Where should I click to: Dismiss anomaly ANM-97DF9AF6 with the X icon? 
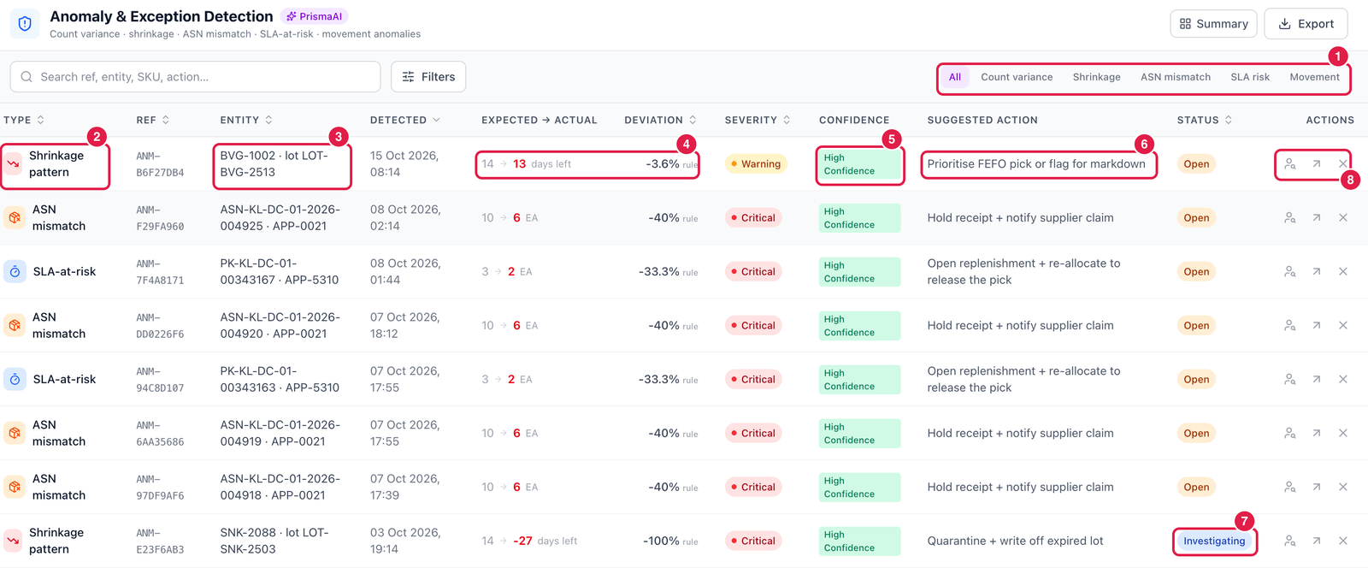(1343, 488)
